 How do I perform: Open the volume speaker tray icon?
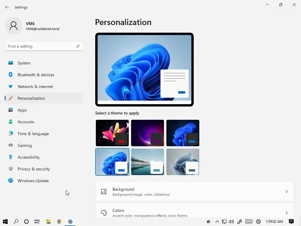(x=231, y=222)
